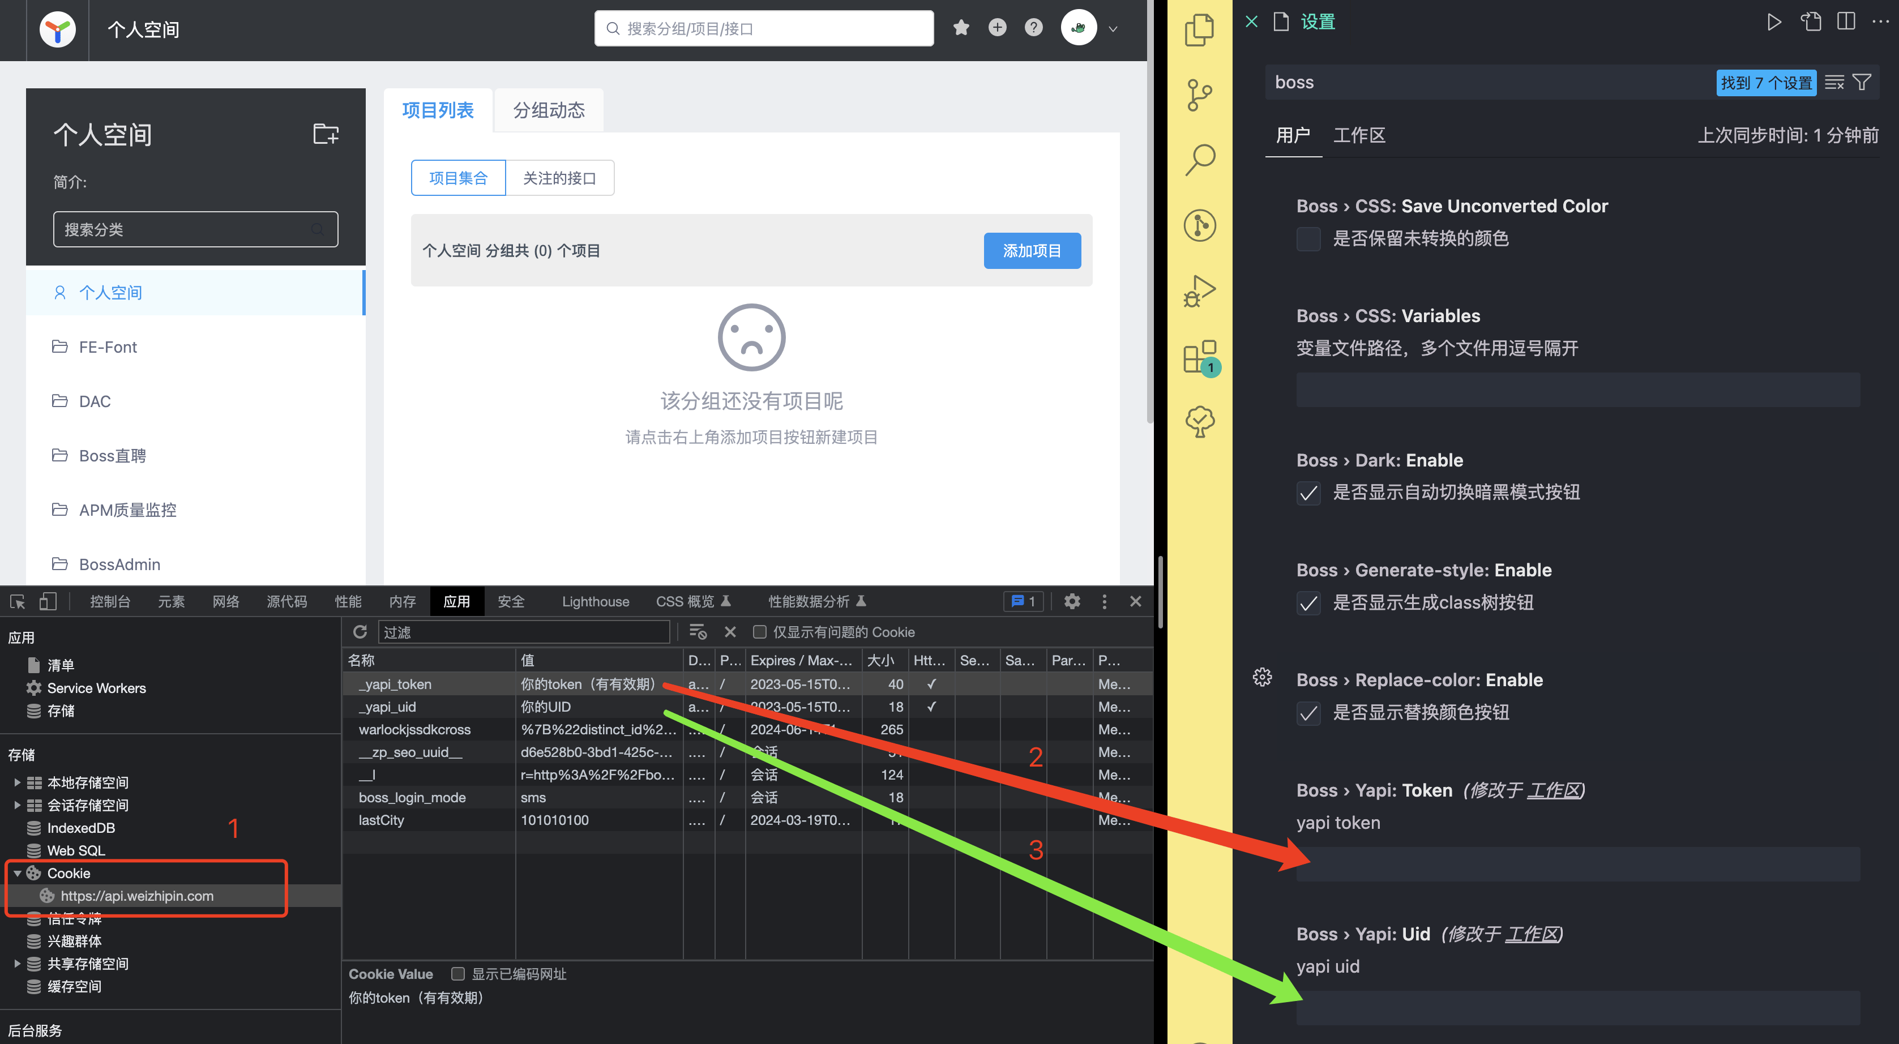This screenshot has width=1899, height=1044.
Task: Select the 关注的接口 button
Action: coord(559,178)
